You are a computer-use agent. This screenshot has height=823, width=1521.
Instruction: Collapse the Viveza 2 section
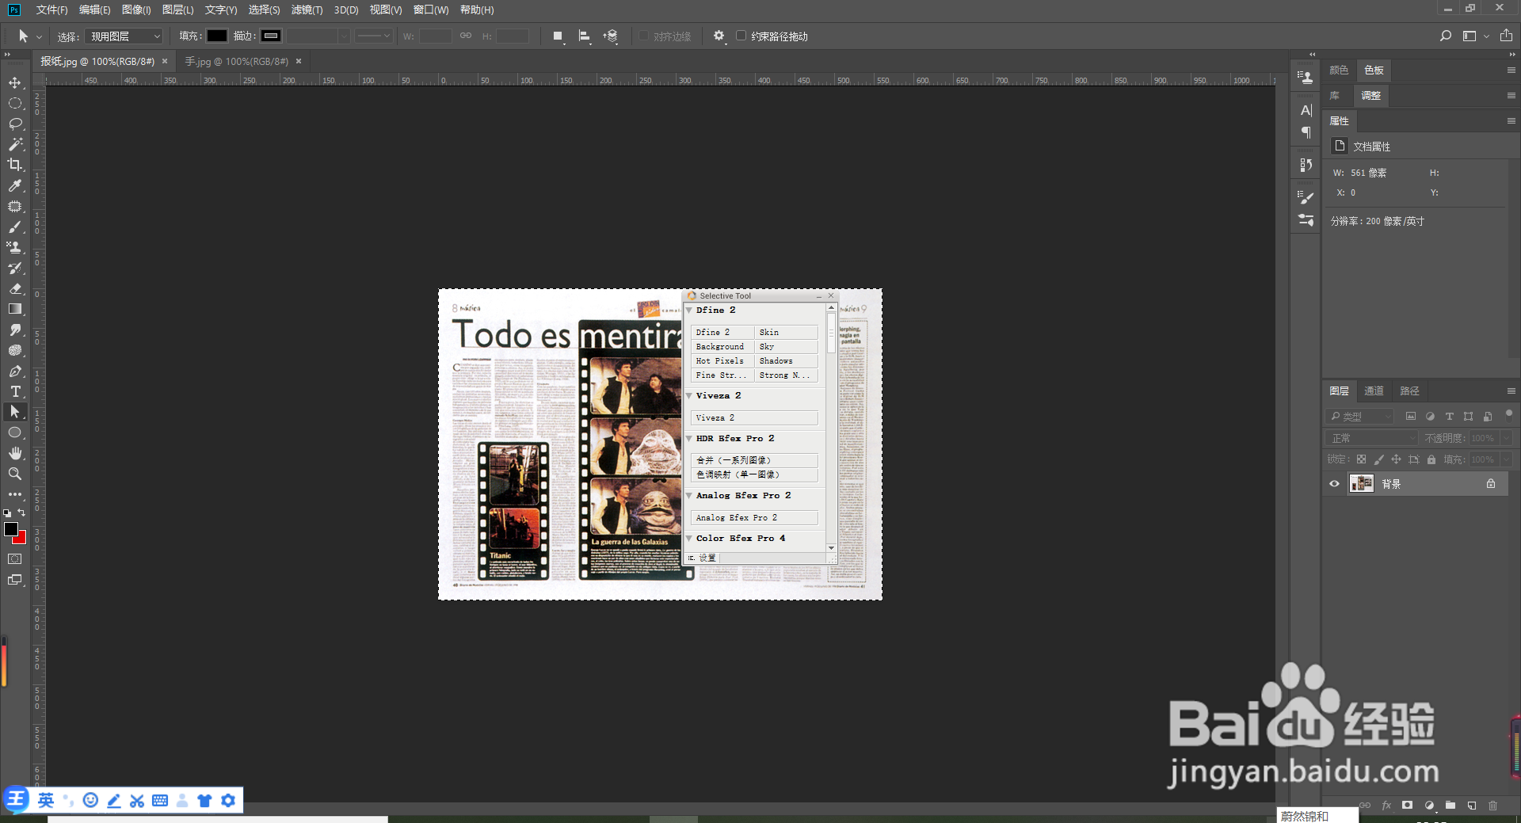[689, 395]
